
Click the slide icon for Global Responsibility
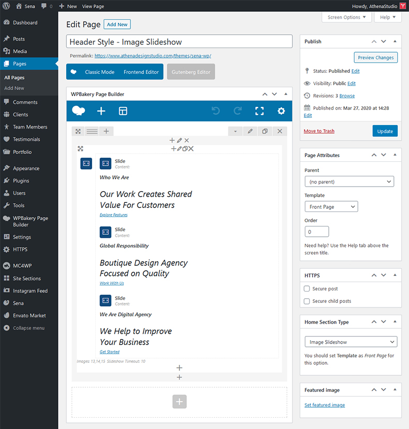(106, 232)
